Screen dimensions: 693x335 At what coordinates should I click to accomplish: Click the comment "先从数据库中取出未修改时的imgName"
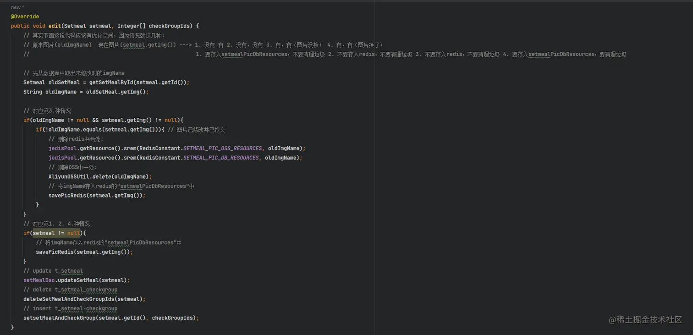(x=74, y=73)
